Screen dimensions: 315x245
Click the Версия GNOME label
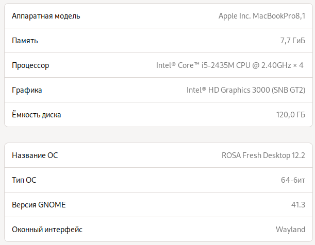tap(39, 205)
